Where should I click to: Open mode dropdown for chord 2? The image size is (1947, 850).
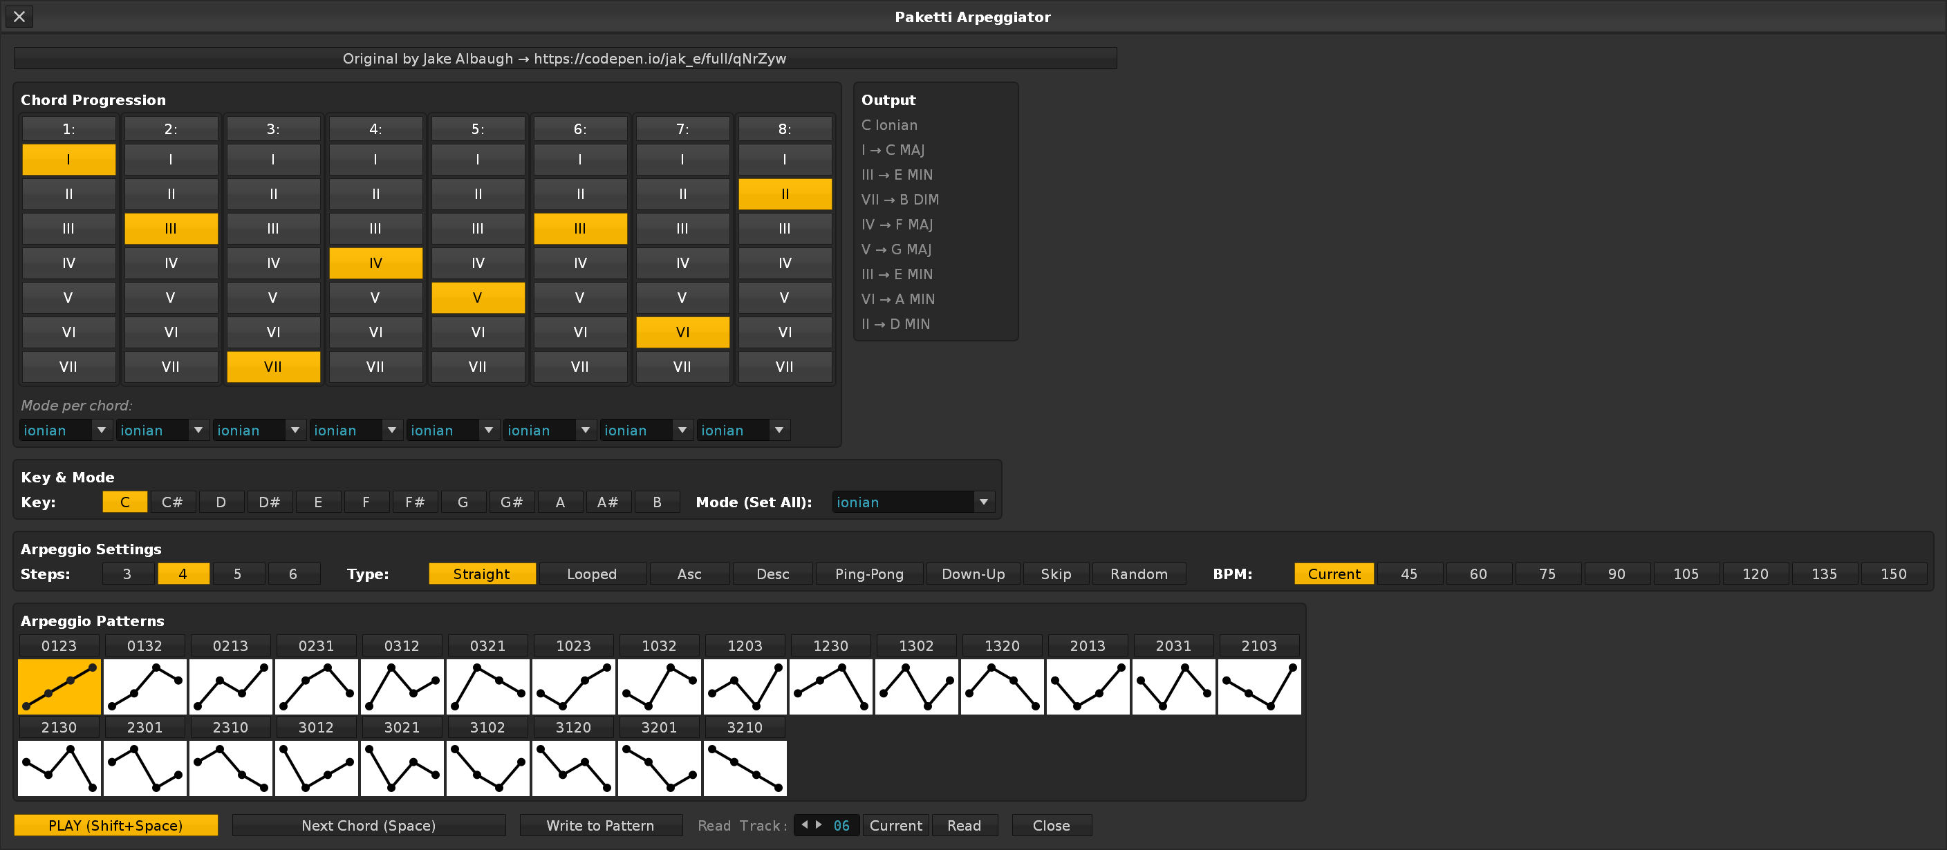[x=163, y=430]
